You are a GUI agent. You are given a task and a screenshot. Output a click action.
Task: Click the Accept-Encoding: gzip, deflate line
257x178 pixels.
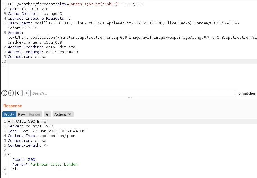42,47
